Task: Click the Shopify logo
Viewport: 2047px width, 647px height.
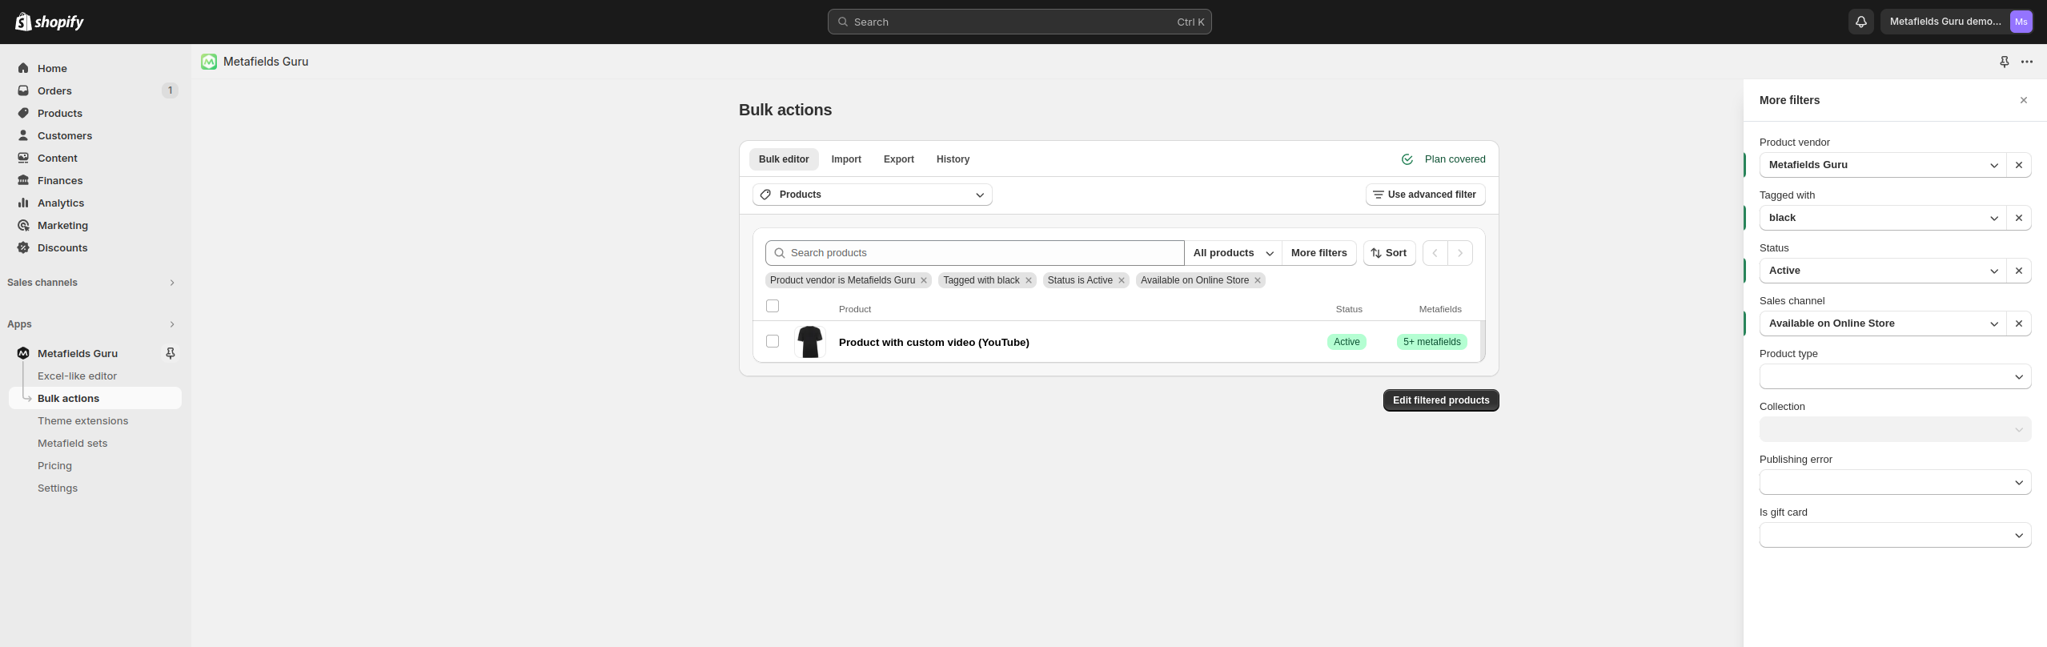Action: (50, 22)
